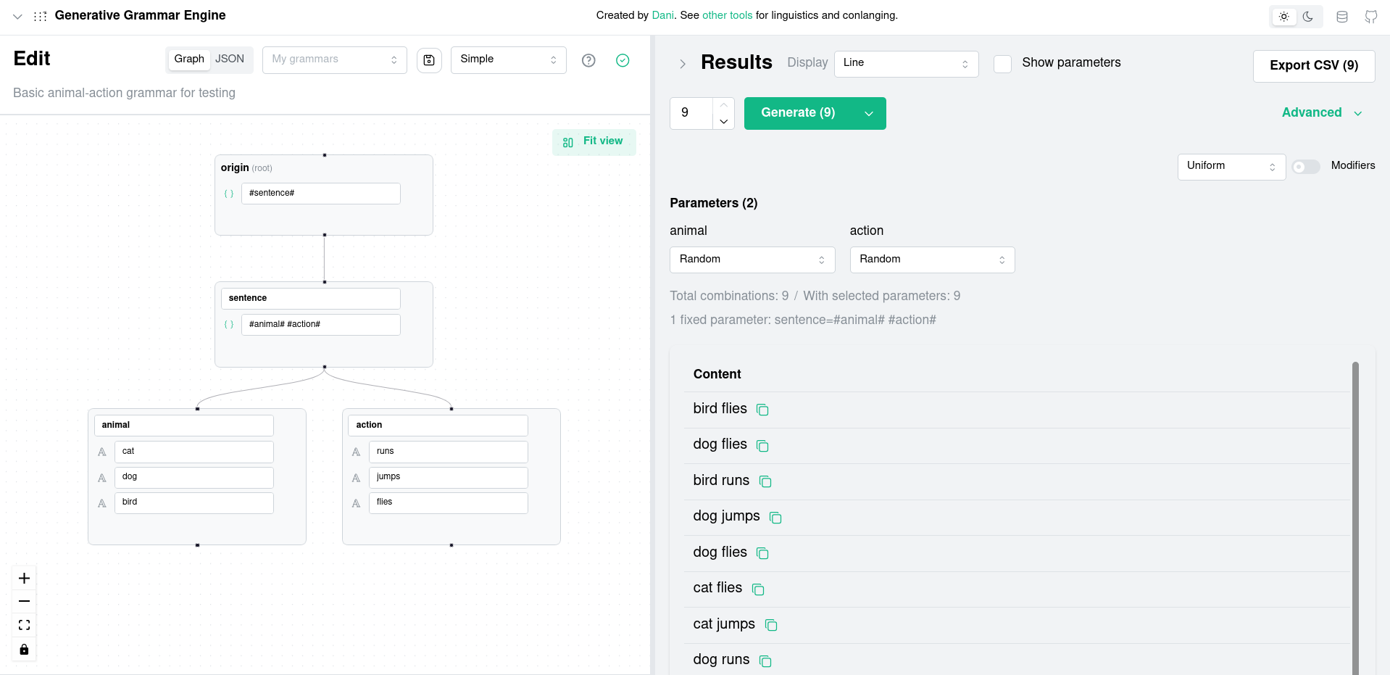
Task: Click the green validation checkmark icon
Action: click(623, 60)
